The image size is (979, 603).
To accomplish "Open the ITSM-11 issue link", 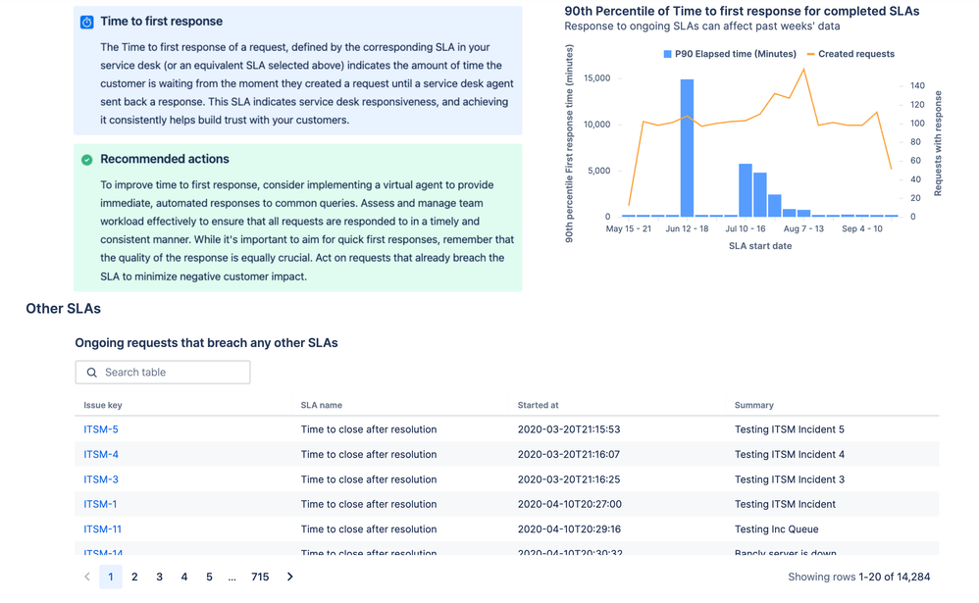I will point(103,529).
